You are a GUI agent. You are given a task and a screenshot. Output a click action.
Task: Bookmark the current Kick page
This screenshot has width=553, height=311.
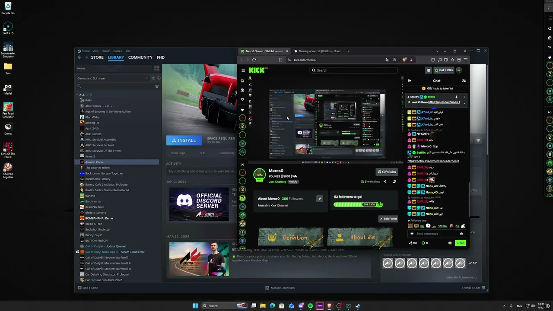[281, 60]
